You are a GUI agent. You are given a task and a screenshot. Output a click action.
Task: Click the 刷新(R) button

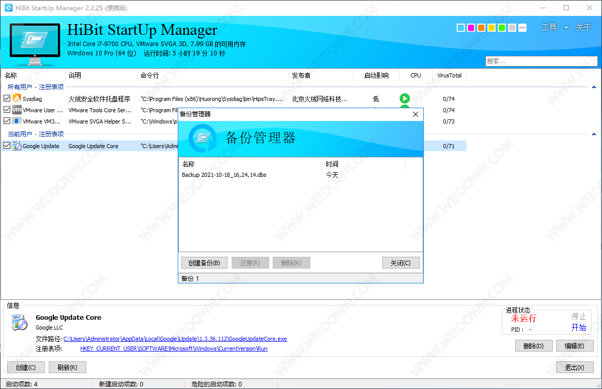point(67,367)
